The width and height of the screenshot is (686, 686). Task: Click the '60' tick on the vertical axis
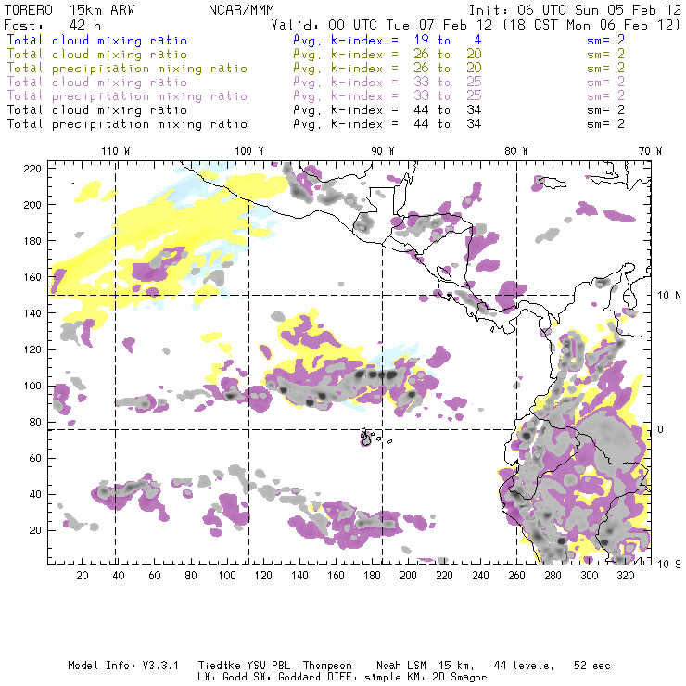coord(35,458)
